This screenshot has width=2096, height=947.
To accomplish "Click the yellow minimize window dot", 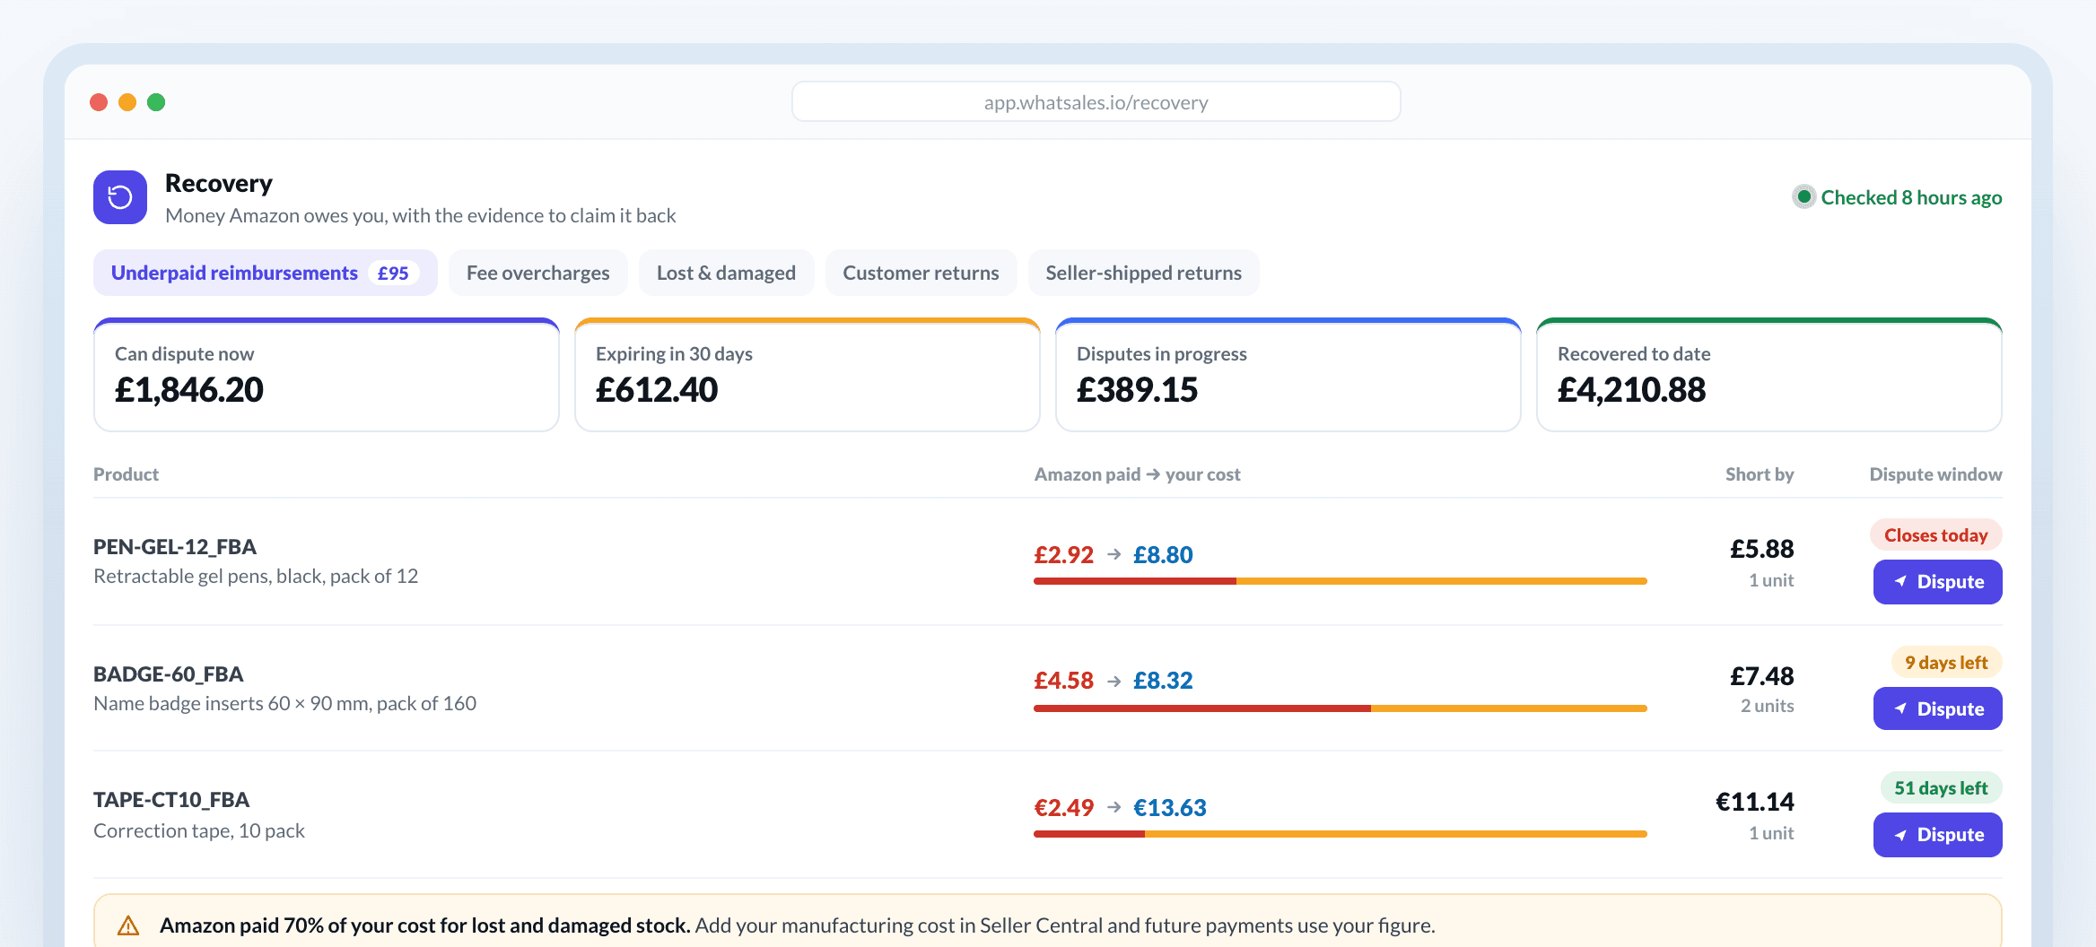I will (x=127, y=102).
